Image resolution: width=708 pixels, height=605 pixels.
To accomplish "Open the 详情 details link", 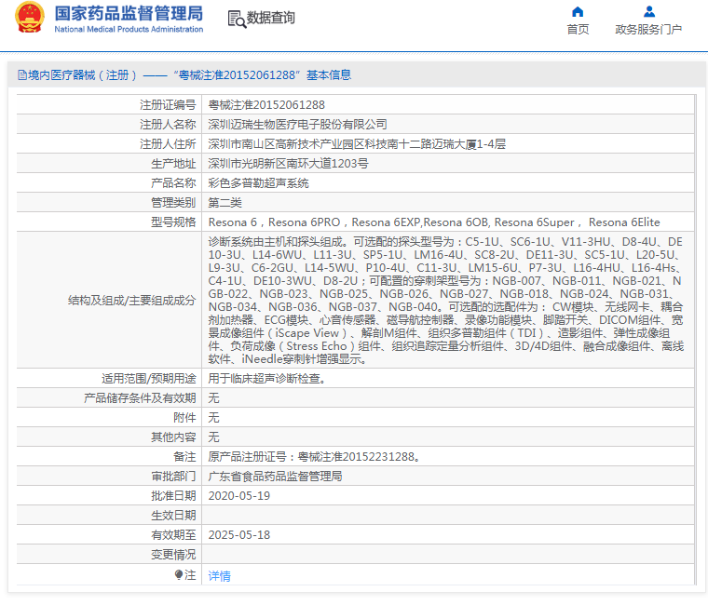I will (220, 575).
